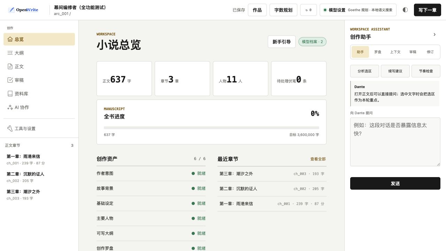Open sidebar chapter 第三章：潮汐之外
Screen dimensions: 446x251
pos(39,195)
